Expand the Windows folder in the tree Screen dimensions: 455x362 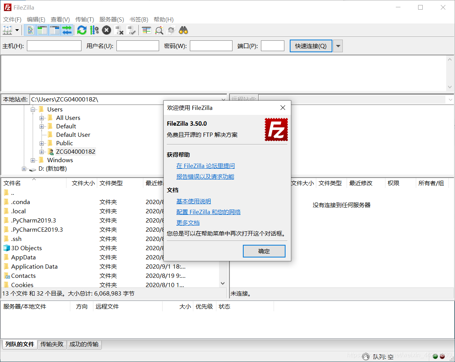33,160
